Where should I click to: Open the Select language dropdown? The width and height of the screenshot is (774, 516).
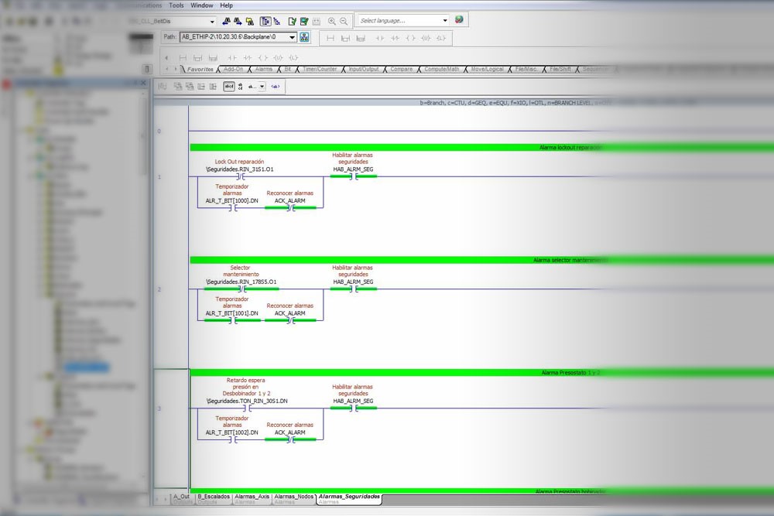445,21
